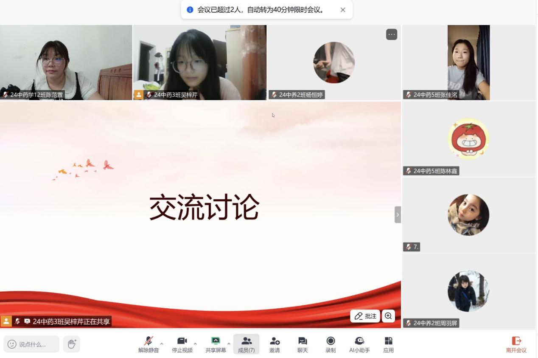Expand the audio options arrow beside 解除静音

[x=162, y=344]
